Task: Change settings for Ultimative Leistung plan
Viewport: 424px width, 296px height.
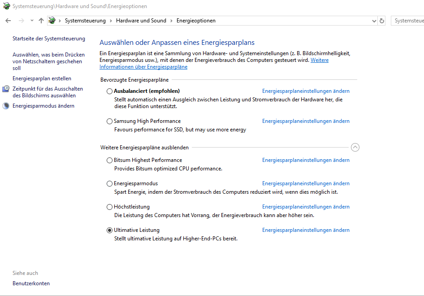Action: coord(306,230)
